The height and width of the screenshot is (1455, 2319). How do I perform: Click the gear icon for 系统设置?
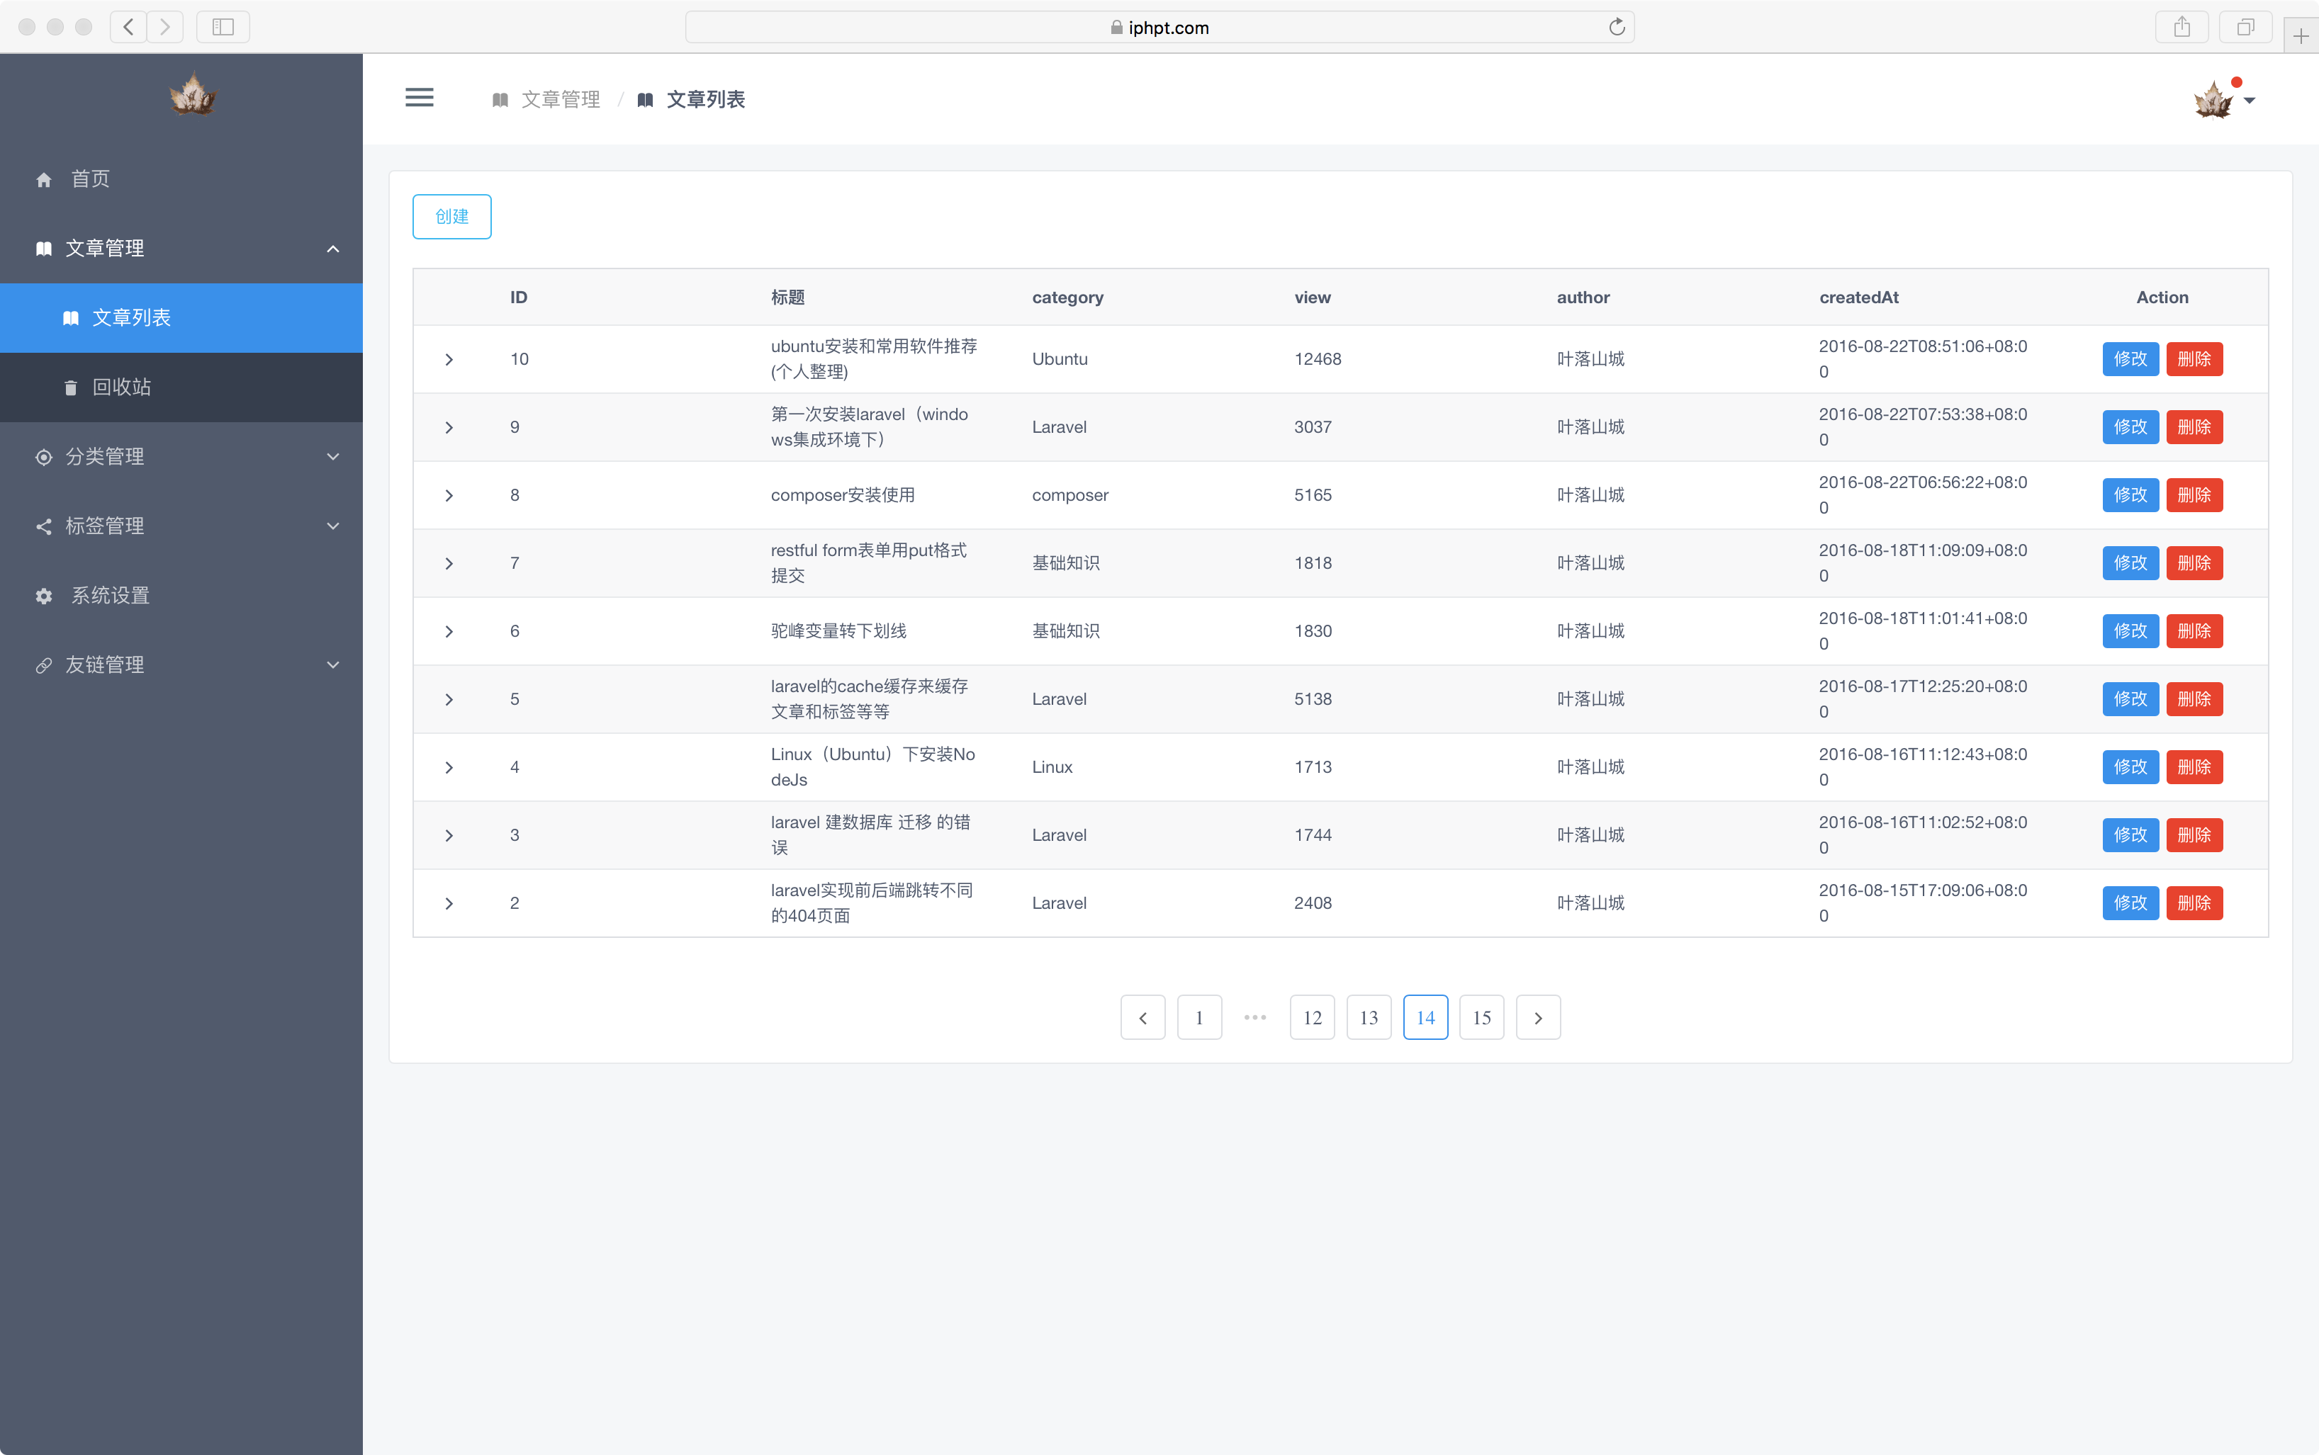pyautogui.click(x=44, y=596)
